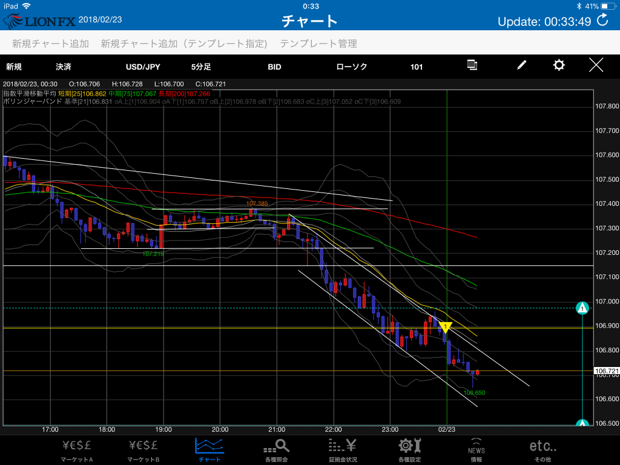Open chart settings gear icon
Image resolution: width=620 pixels, height=465 pixels.
[x=559, y=66]
